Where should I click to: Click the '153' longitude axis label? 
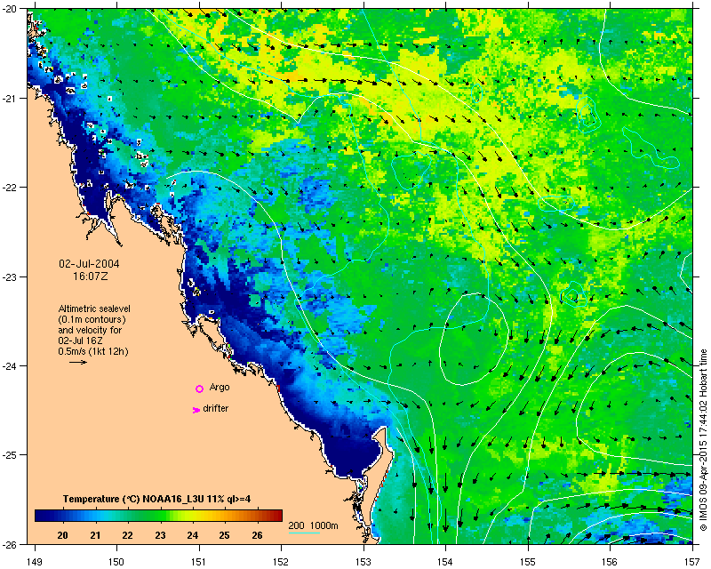pyautogui.click(x=363, y=562)
